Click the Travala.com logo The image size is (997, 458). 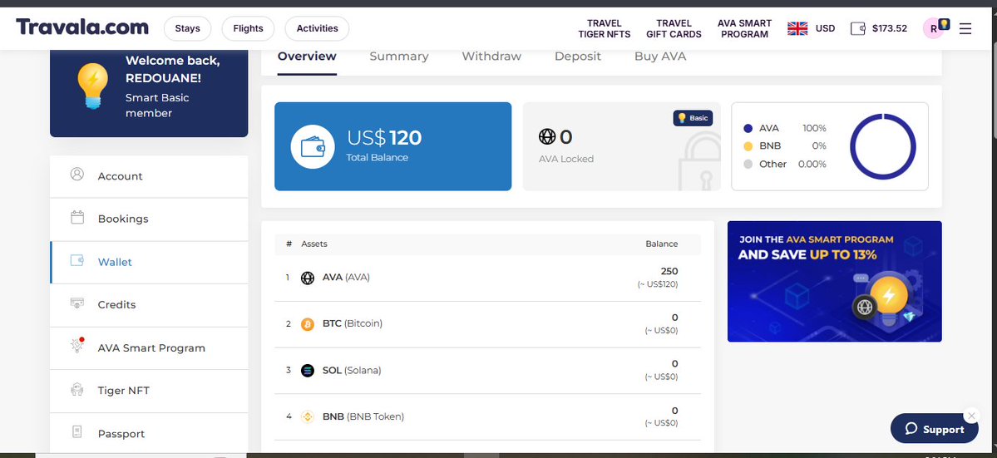tap(82, 27)
